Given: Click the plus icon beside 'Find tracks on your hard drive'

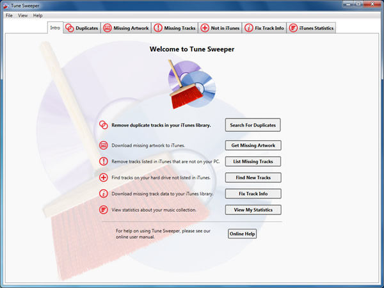Looking at the screenshot, I should [103, 177].
